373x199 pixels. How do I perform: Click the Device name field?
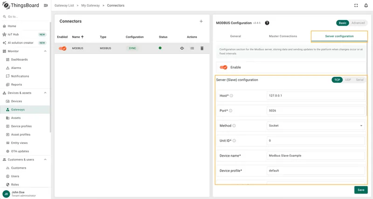coord(316,156)
